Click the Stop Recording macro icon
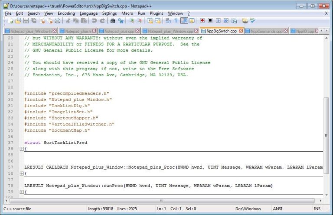 210,20
